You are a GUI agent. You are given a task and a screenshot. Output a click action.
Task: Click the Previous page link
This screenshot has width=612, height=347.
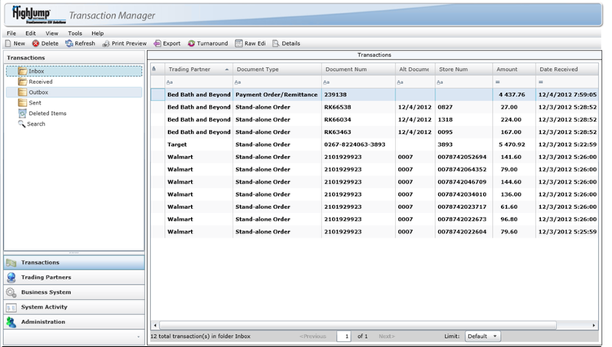(313, 336)
